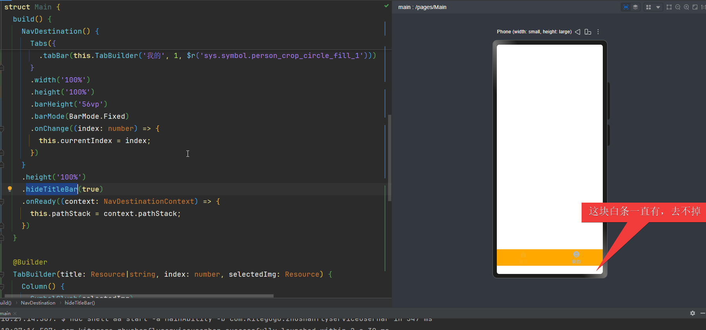The width and height of the screenshot is (706, 330).
Task: Zoom in the previewer
Action: 686,7
